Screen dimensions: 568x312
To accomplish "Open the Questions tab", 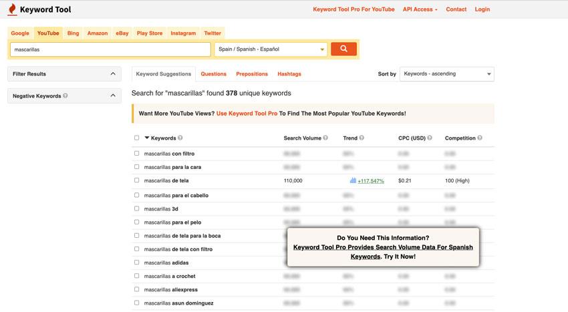I will [x=213, y=74].
